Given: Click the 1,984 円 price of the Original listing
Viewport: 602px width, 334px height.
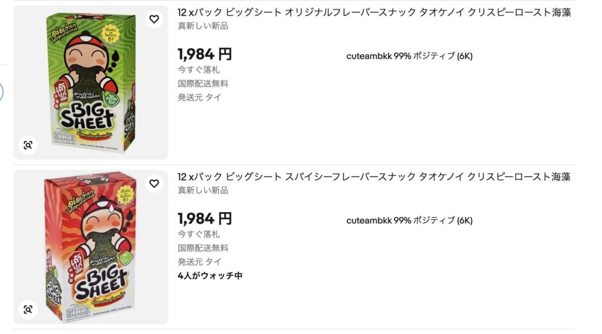Looking at the screenshot, I should click(x=205, y=55).
